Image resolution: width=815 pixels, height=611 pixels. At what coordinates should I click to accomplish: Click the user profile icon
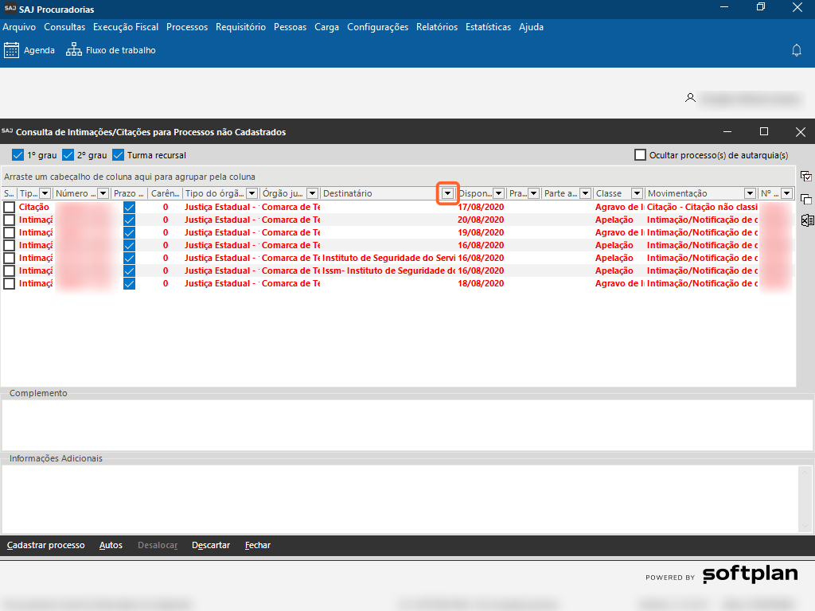click(690, 98)
